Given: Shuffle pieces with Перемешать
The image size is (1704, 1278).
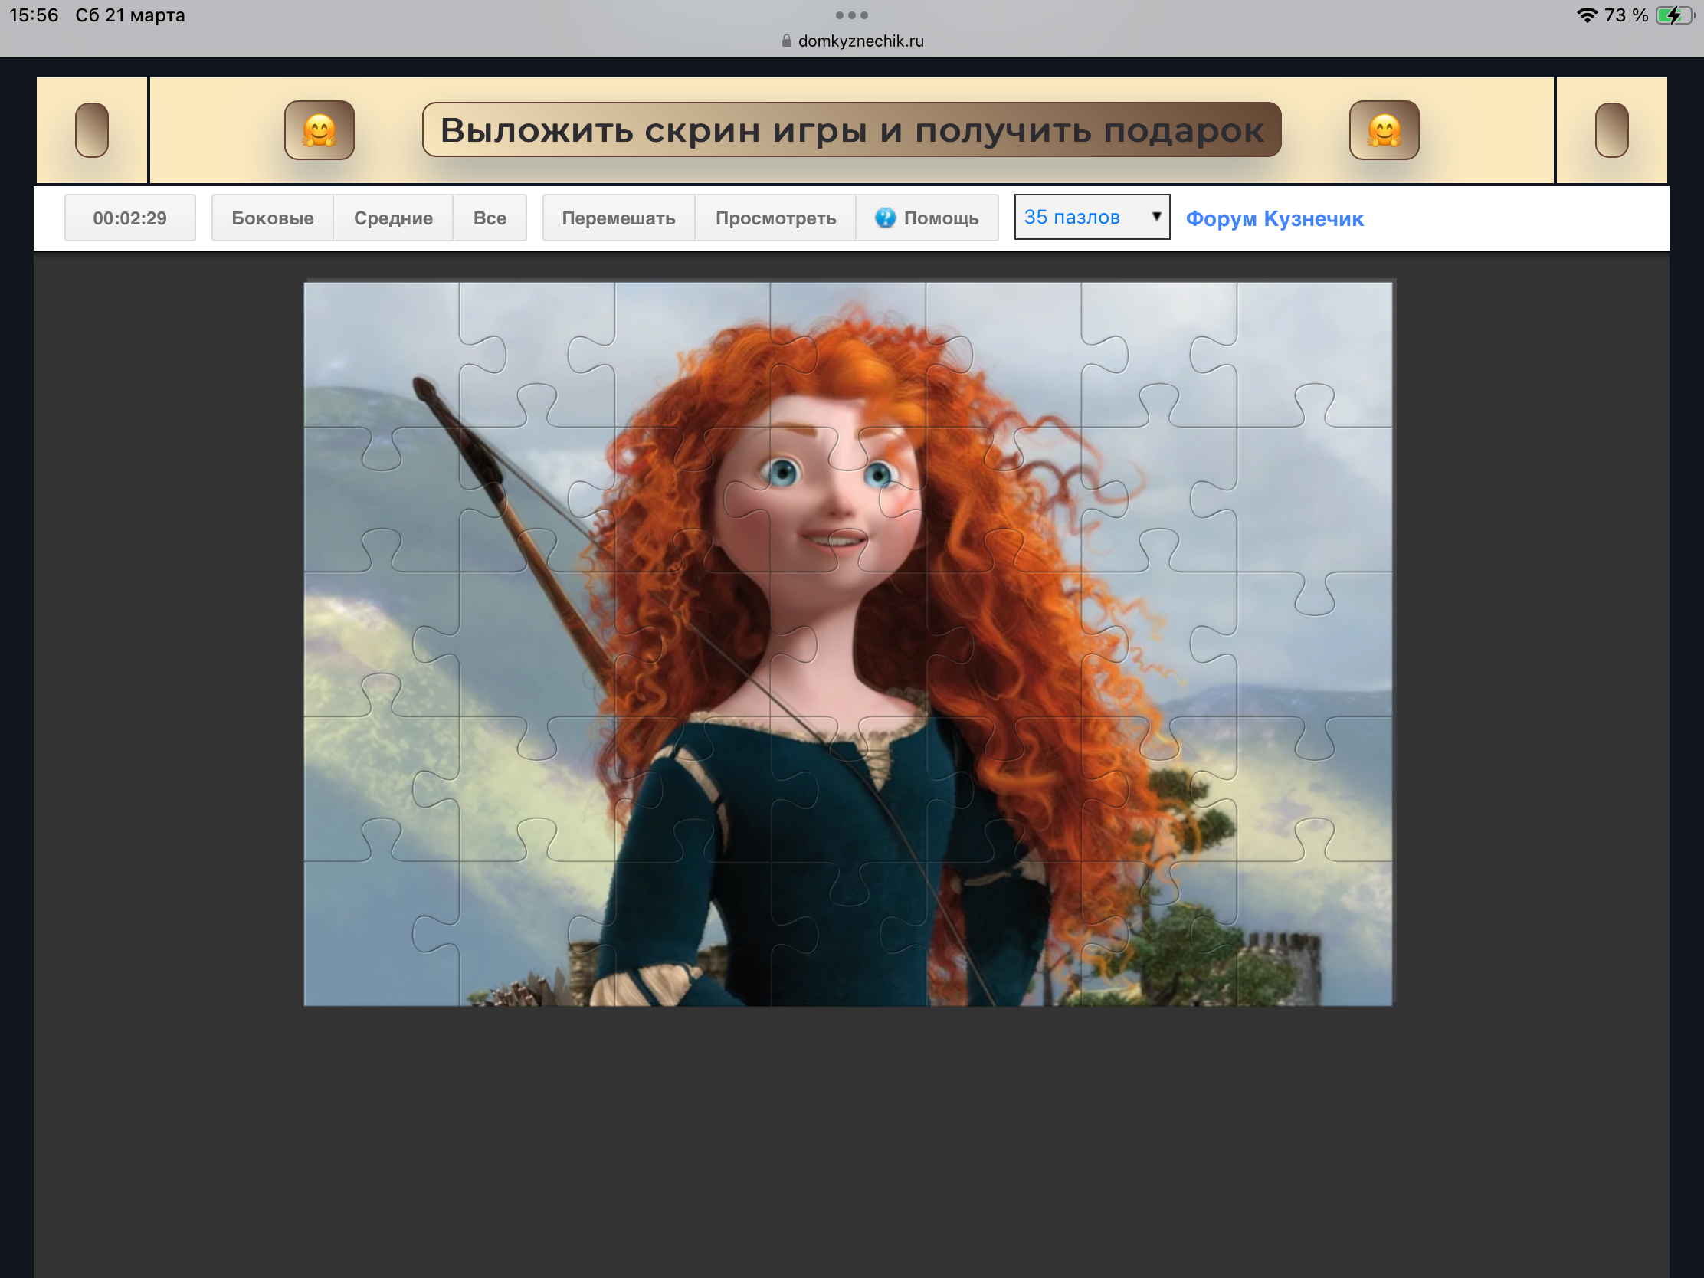Looking at the screenshot, I should pos(618,218).
